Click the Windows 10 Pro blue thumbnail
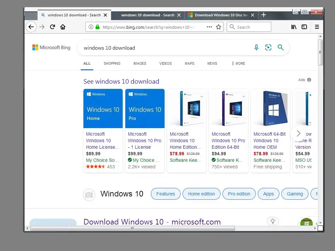The width and height of the screenshot is (335, 251). 145,109
